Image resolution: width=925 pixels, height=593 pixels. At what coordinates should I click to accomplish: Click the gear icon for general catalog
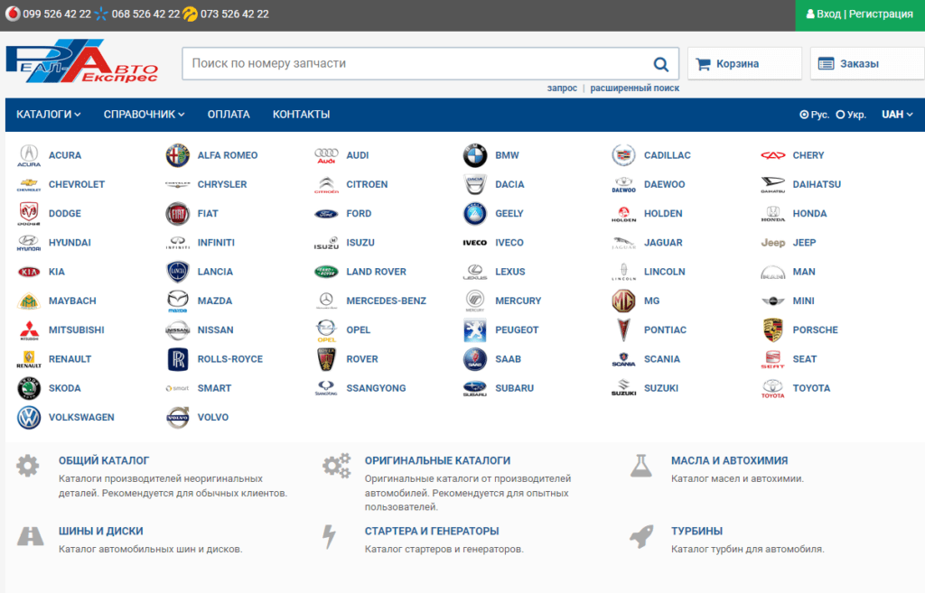click(28, 466)
